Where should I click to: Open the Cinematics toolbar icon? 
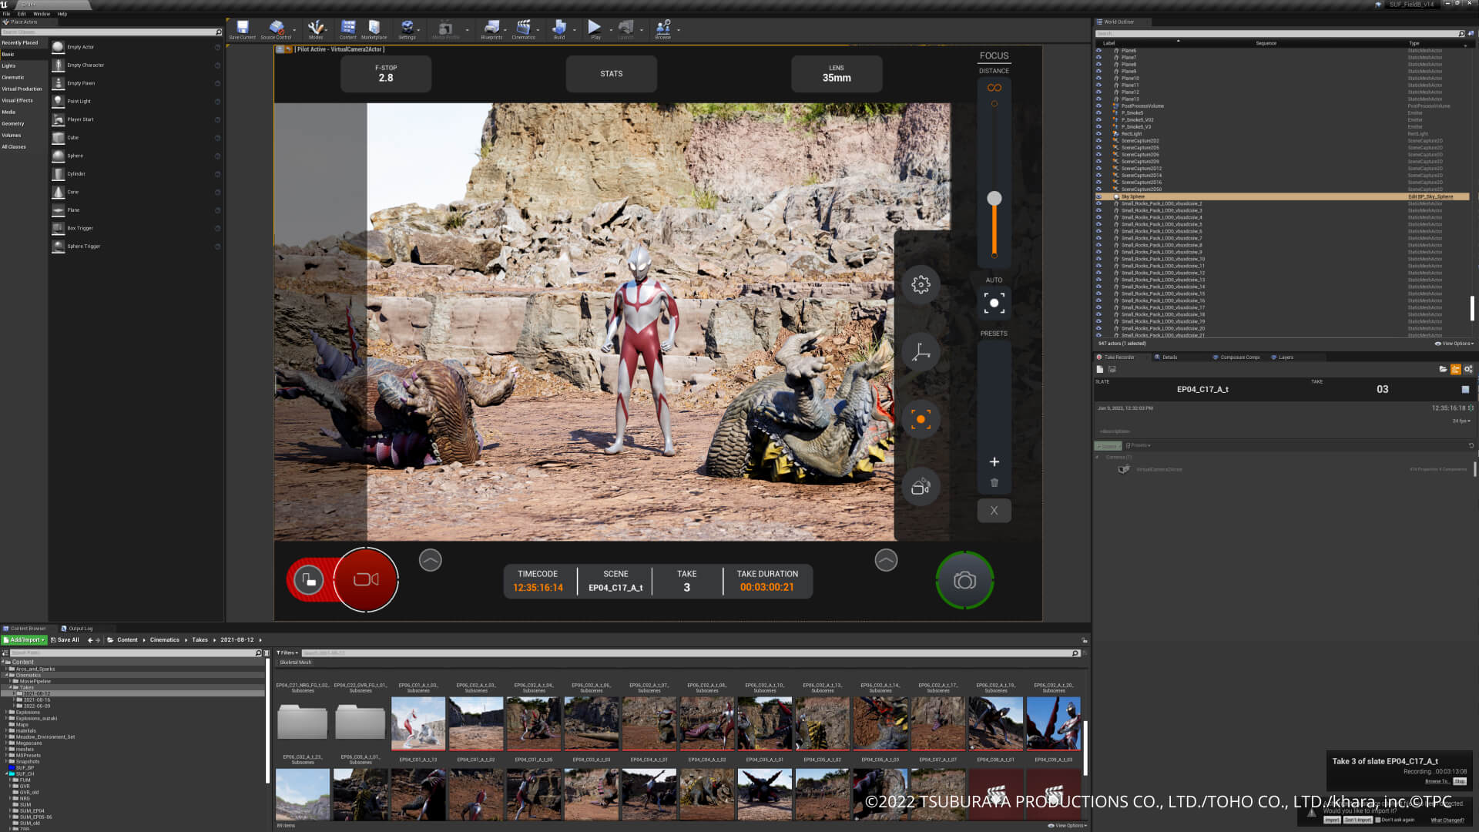coord(523,29)
